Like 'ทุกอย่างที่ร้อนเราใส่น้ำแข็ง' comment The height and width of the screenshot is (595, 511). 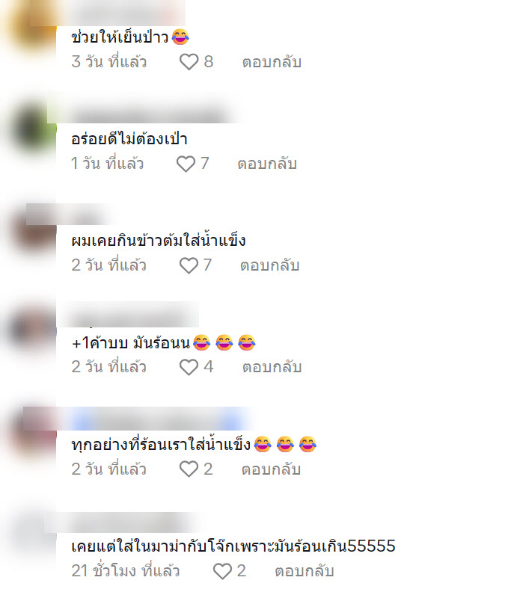(189, 469)
